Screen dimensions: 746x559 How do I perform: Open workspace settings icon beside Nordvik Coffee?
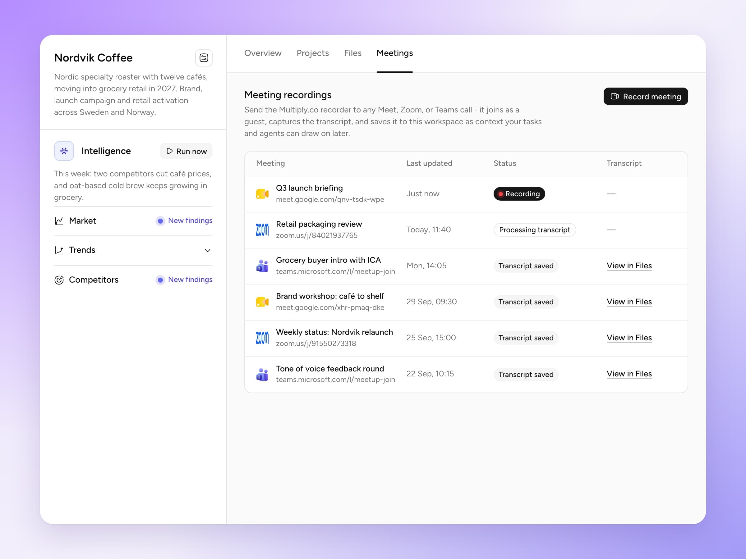pyautogui.click(x=204, y=58)
